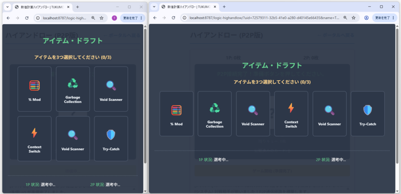Choose bottom-row Void Scanner card in left window
The height and width of the screenshot is (194, 401).
73,138
